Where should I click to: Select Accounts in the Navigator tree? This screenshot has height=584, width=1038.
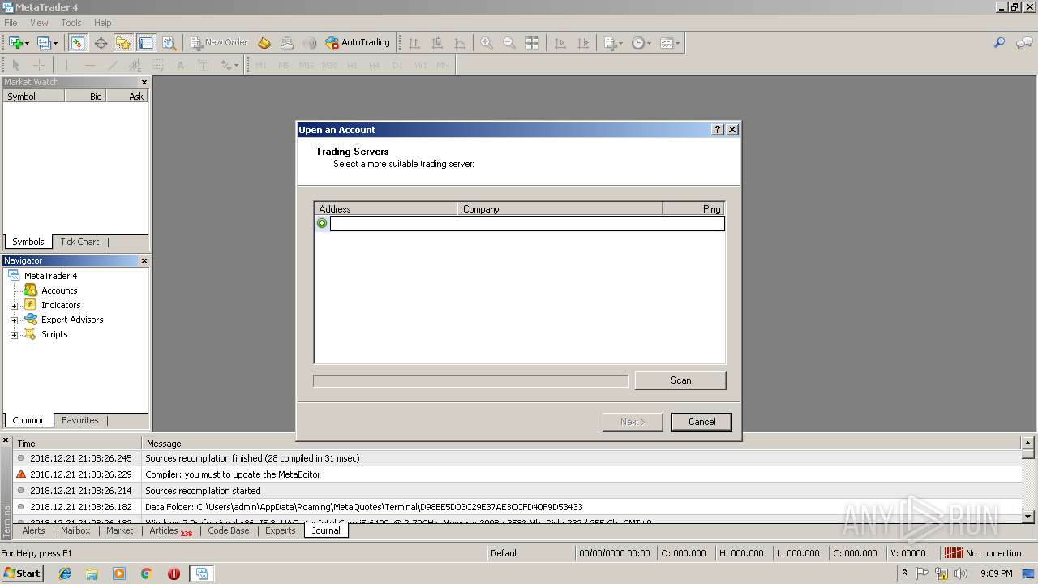tap(59, 290)
